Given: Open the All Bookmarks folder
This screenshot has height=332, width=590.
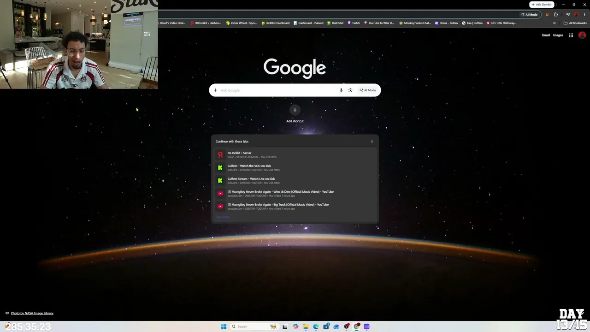Looking at the screenshot, I should (x=575, y=23).
